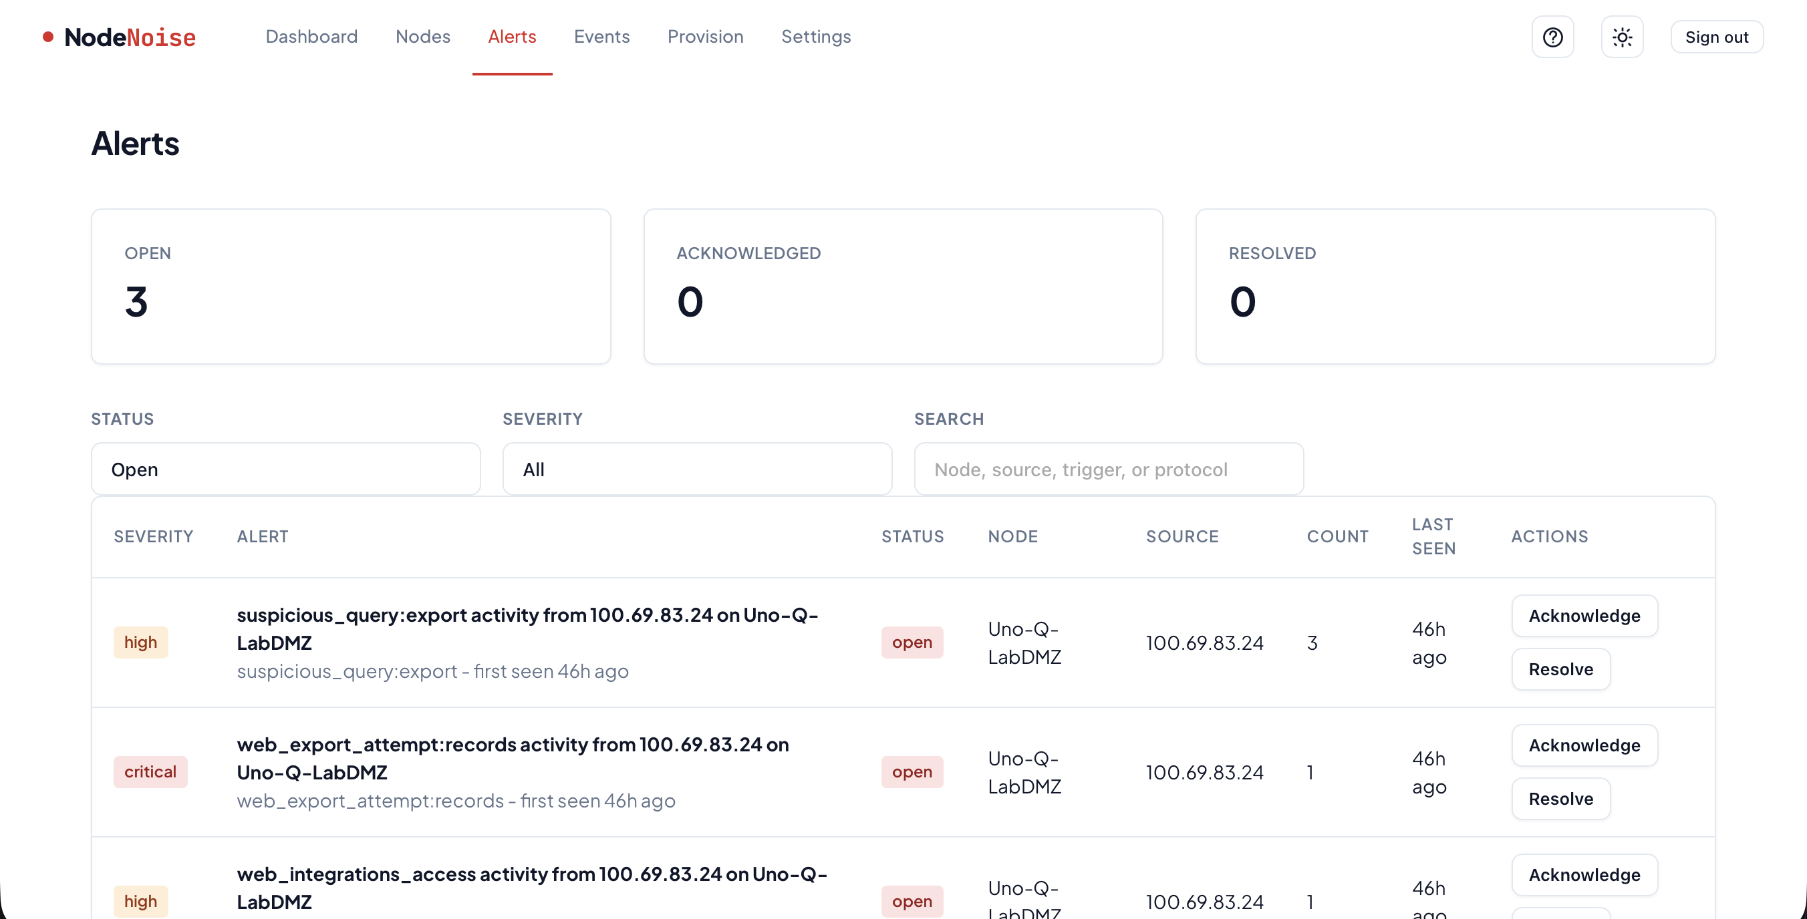Click node Uno-Q-LabDMZ in web_export_attempt row
Viewport: 1807px width, 919px height.
point(1024,773)
